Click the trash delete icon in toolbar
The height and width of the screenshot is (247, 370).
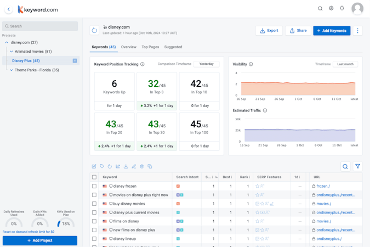click(141, 166)
